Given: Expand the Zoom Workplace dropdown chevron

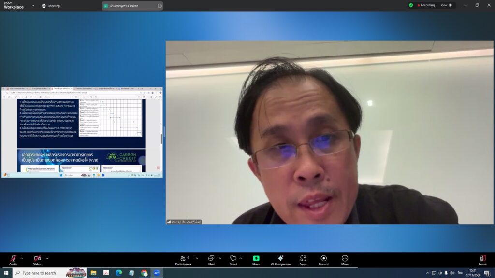Looking at the screenshot, I should (x=33, y=6).
